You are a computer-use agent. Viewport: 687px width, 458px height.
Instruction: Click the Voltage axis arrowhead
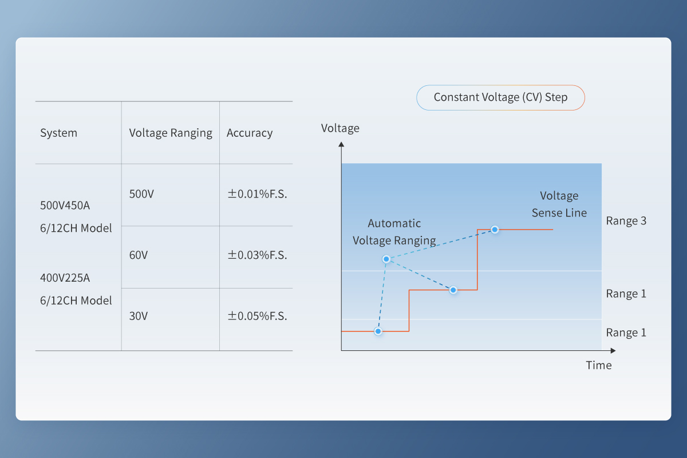point(341,145)
